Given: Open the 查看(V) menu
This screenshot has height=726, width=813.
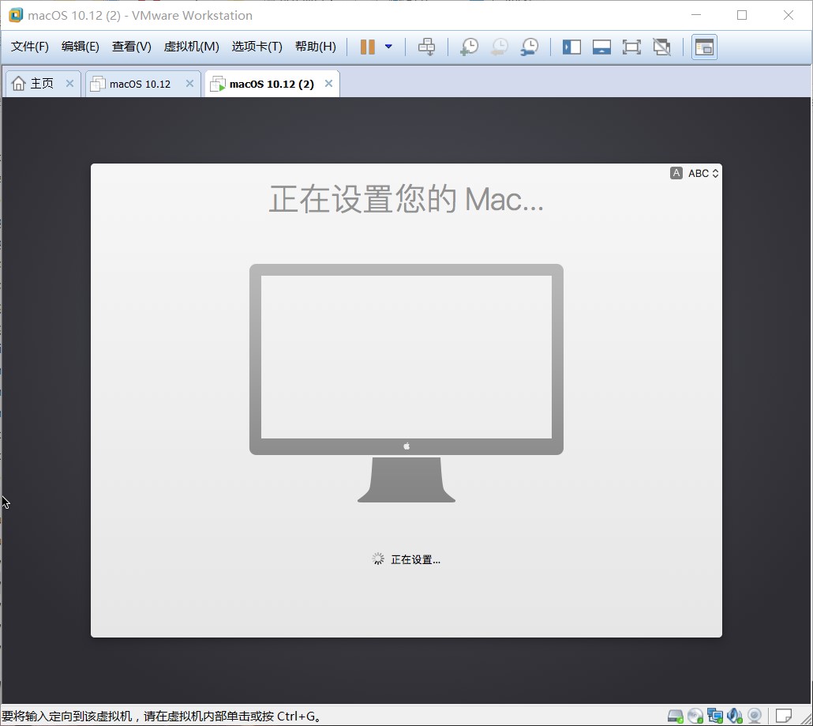Looking at the screenshot, I should coord(131,47).
